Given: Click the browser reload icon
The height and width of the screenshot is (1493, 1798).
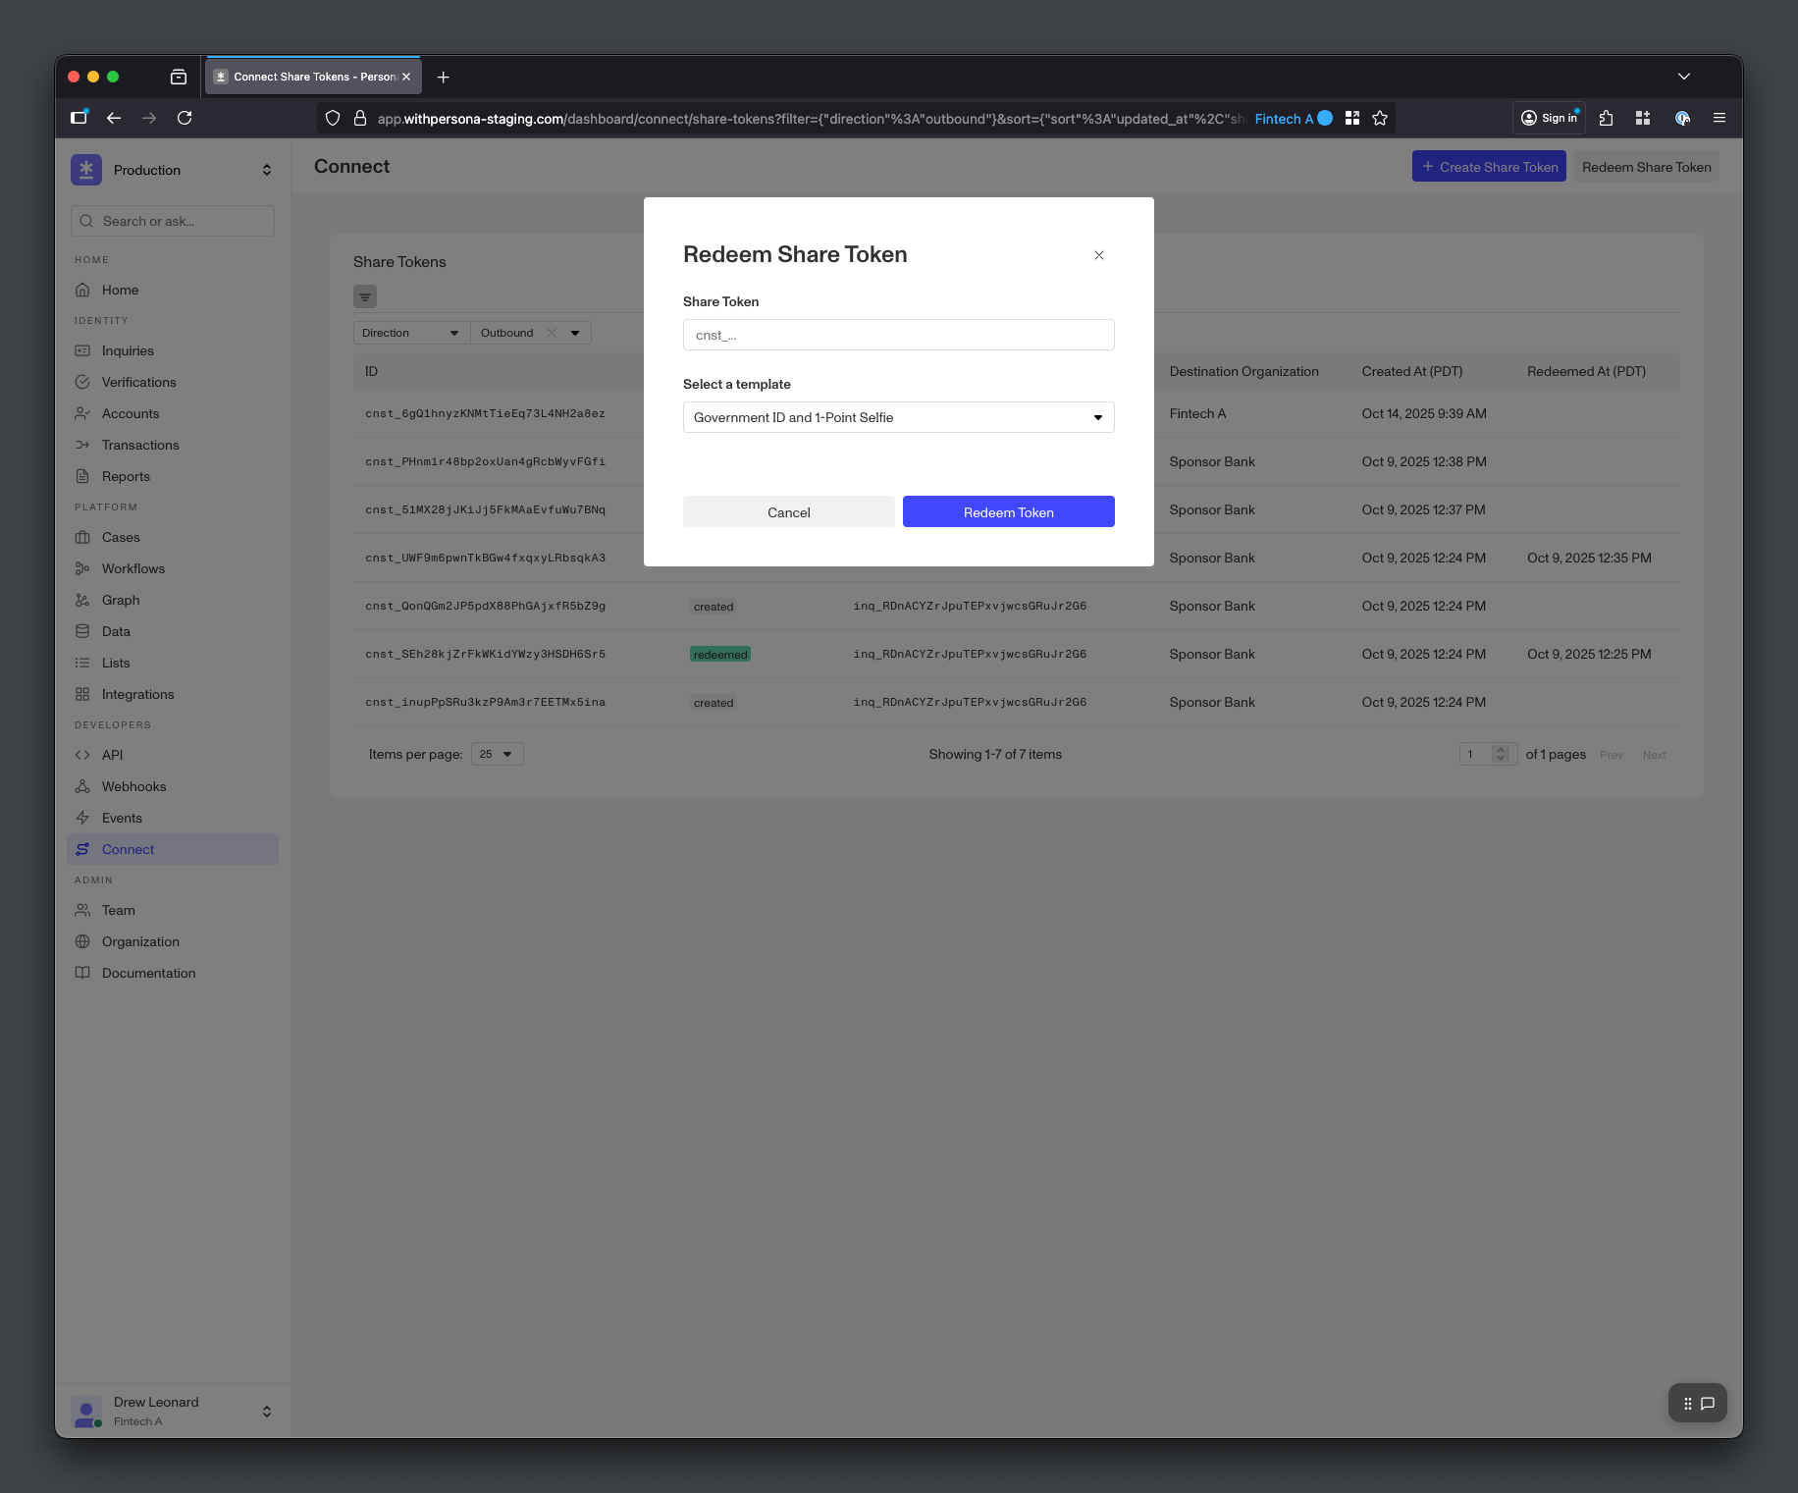Looking at the screenshot, I should tap(185, 118).
